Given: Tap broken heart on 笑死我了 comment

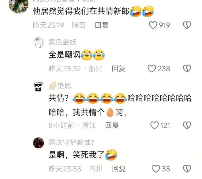Looking at the screenshot, I should point(187,169).
